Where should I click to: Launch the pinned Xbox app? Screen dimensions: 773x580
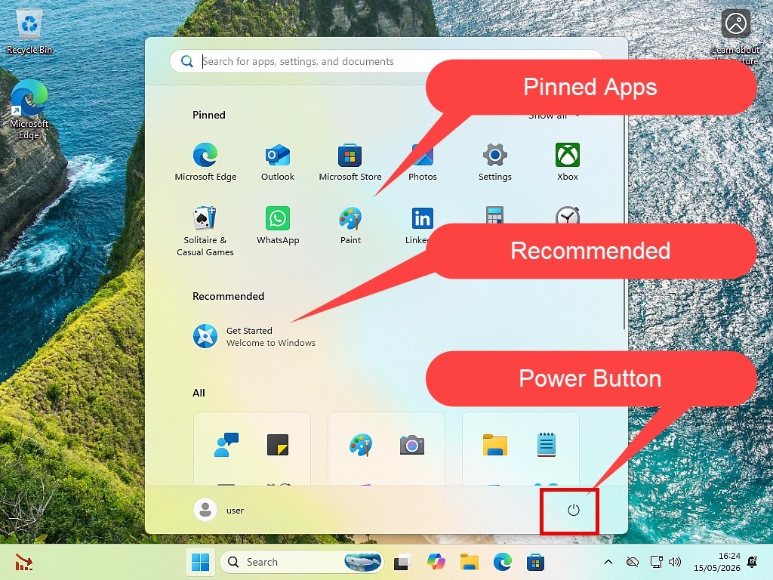568,162
